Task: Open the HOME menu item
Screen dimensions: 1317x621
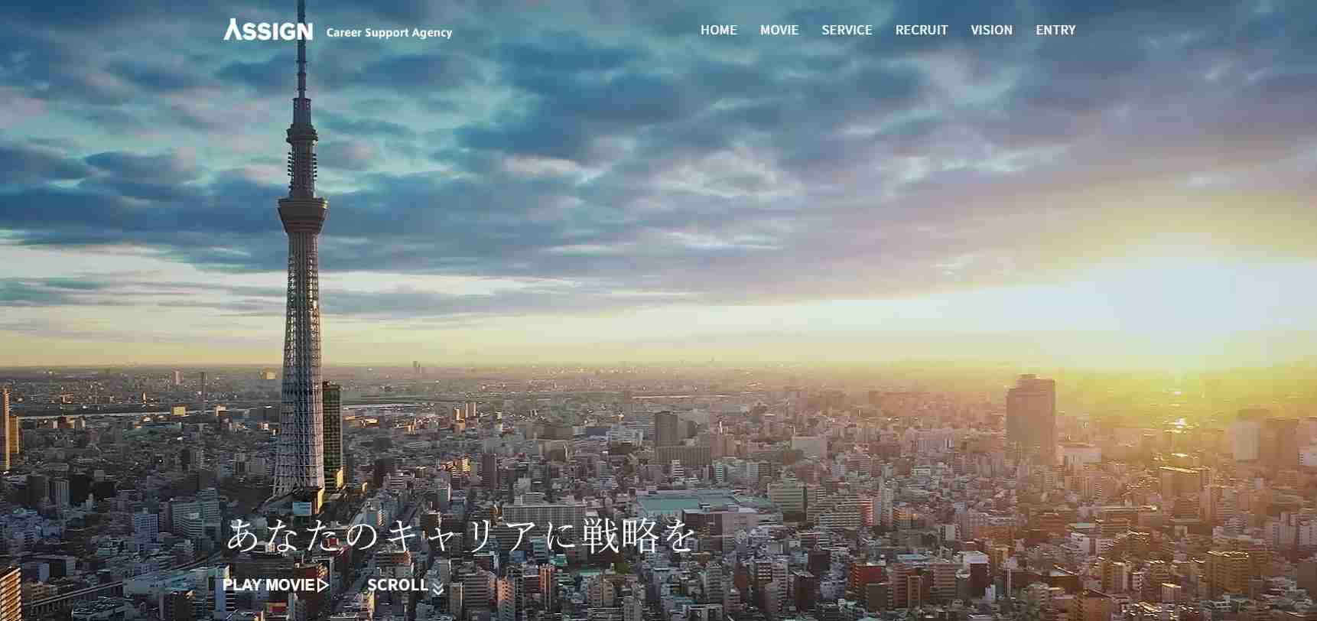Action: 718,31
